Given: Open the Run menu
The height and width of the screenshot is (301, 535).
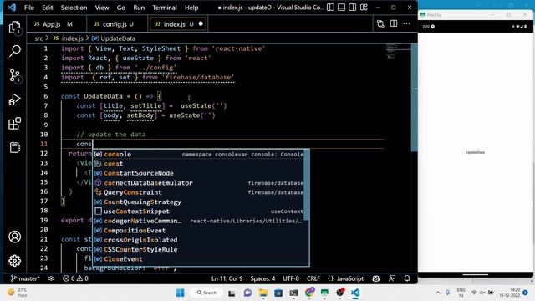Looking at the screenshot, I should pyautogui.click(x=139, y=8).
